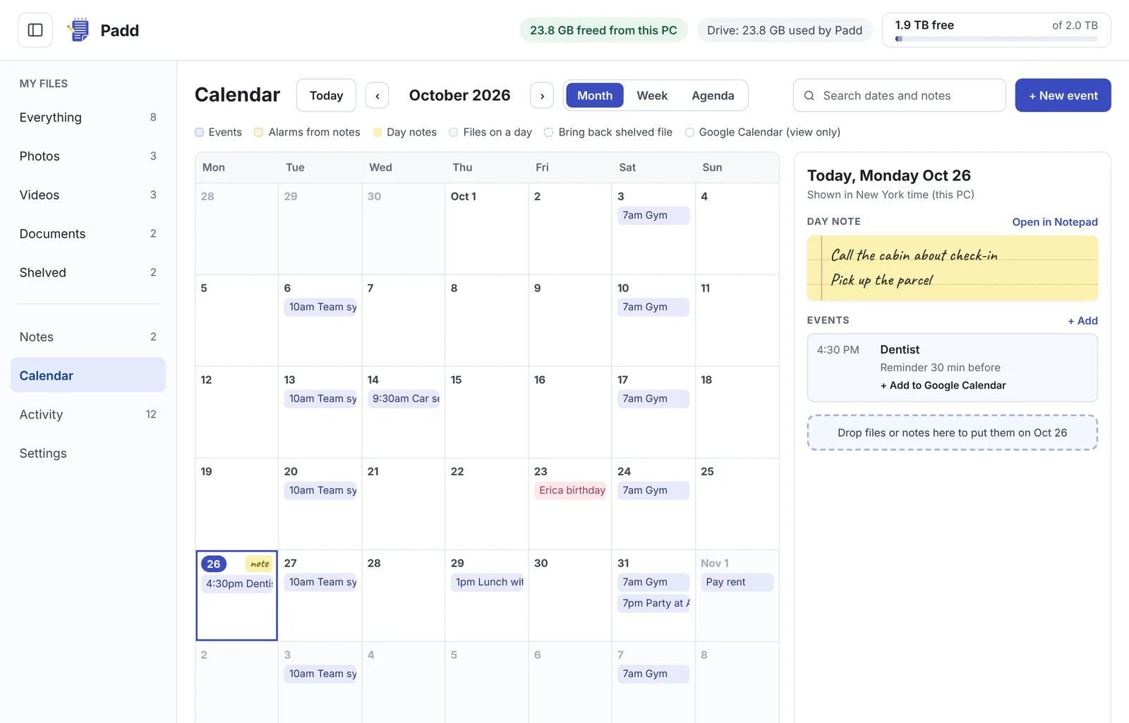1129x723 pixels.
Task: Click + Add to Google Calendar
Action: [x=943, y=386]
